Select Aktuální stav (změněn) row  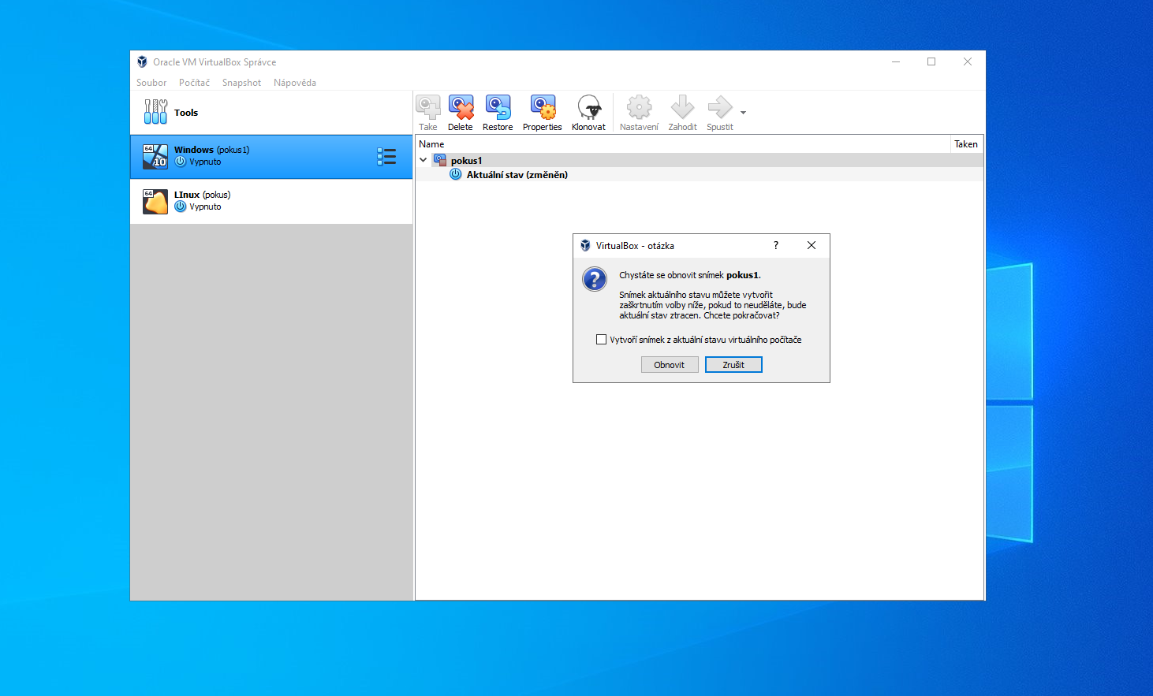tap(700, 174)
